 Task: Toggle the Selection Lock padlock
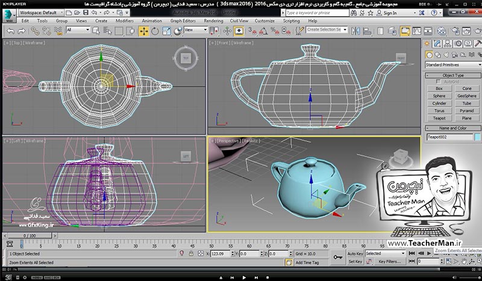coord(191,253)
